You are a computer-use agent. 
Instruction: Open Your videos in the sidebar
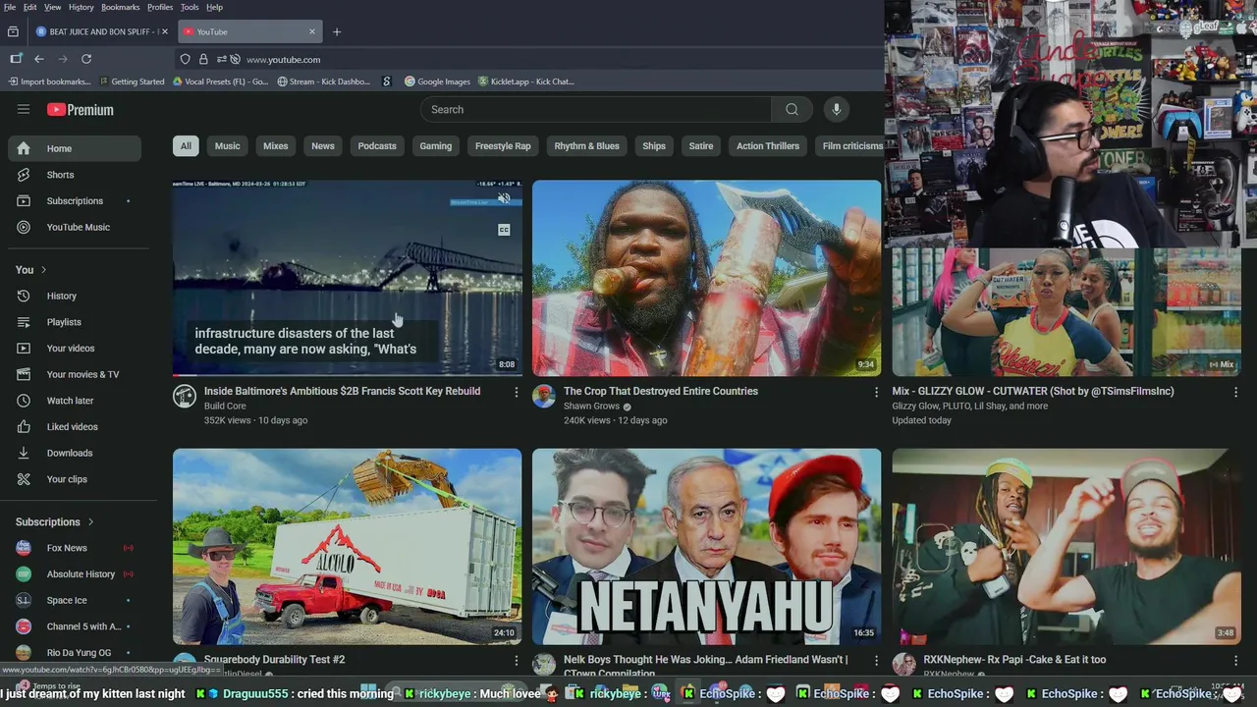click(x=75, y=349)
